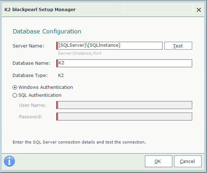Viewport: 207px width, 173px height.
Task: Close the K2 blackpearl Setup Manager dialog
Action: 199,10
